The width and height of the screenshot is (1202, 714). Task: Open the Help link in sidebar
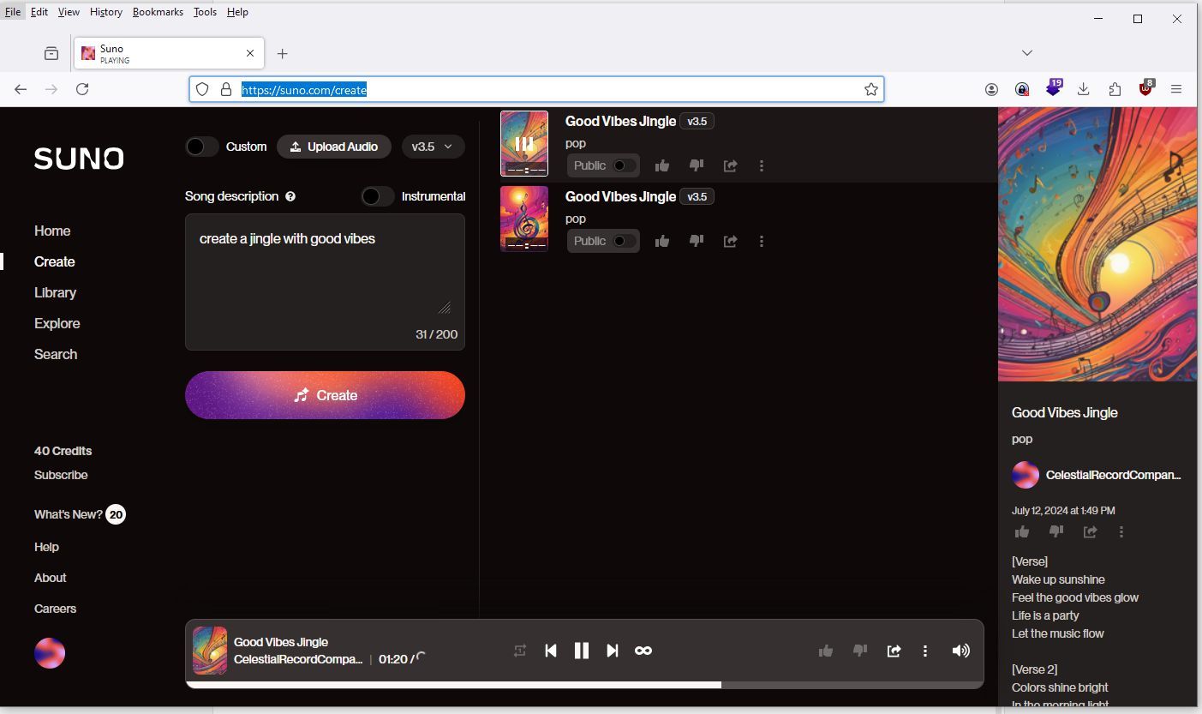[x=46, y=547]
